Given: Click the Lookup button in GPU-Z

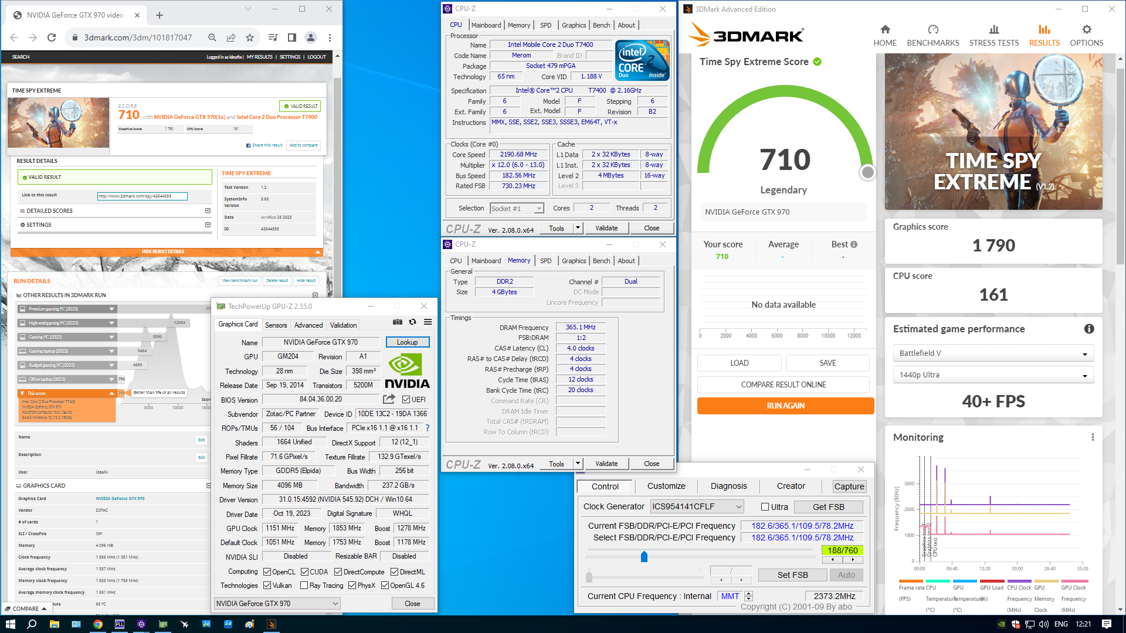Looking at the screenshot, I should pos(407,342).
